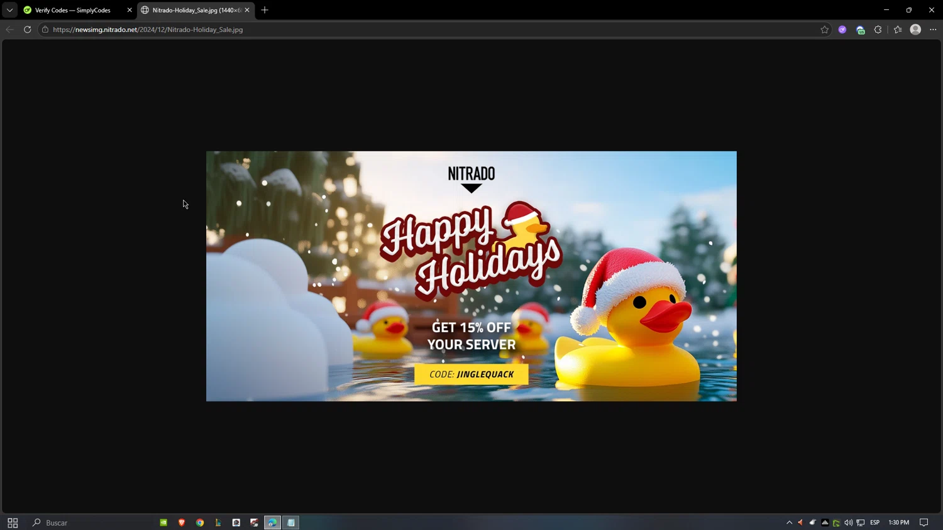943x530 pixels.
Task: Switch to Microsoft Edge on taskbar
Action: tap(272, 522)
